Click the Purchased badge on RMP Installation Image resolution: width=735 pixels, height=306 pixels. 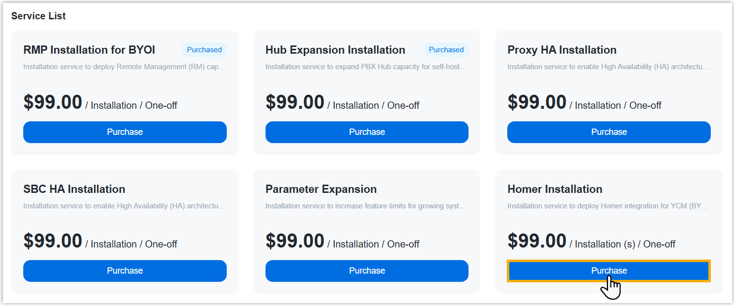coord(204,50)
